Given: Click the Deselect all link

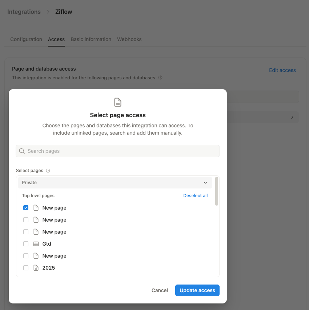Looking at the screenshot, I should tap(195, 195).
